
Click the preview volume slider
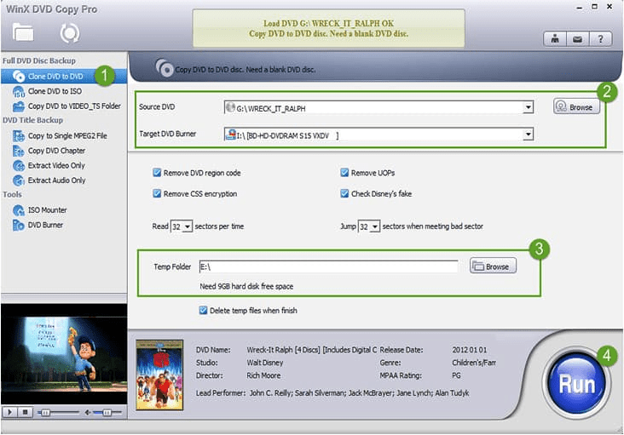104,412
